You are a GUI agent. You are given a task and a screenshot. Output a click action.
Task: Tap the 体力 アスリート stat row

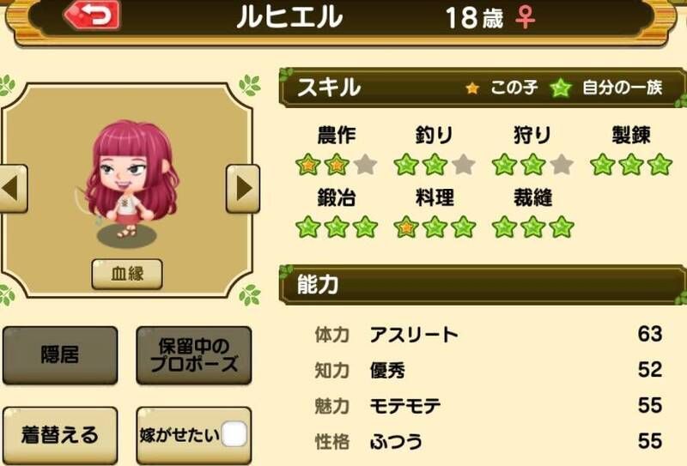pos(488,335)
